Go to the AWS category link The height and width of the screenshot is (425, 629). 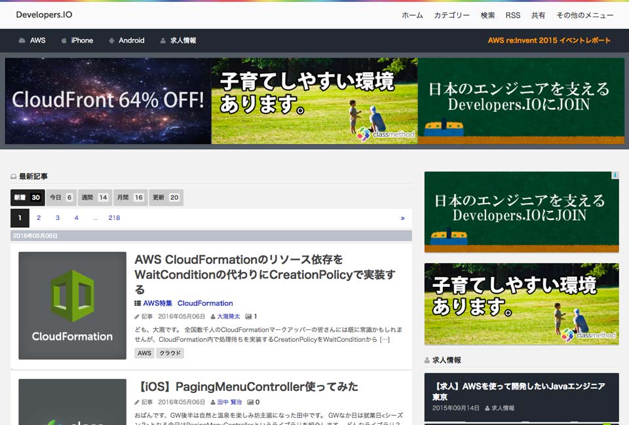pos(38,41)
